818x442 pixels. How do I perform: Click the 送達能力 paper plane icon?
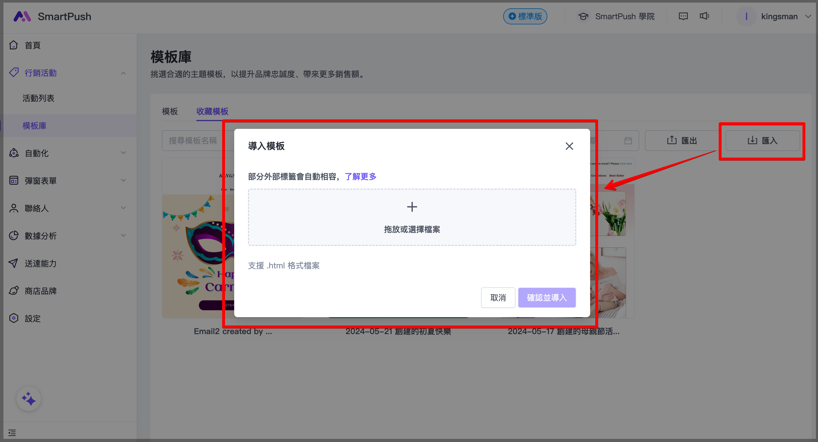click(13, 263)
